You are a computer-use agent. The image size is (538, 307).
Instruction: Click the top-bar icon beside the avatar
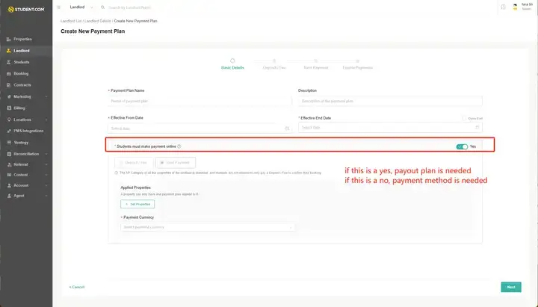504,7
